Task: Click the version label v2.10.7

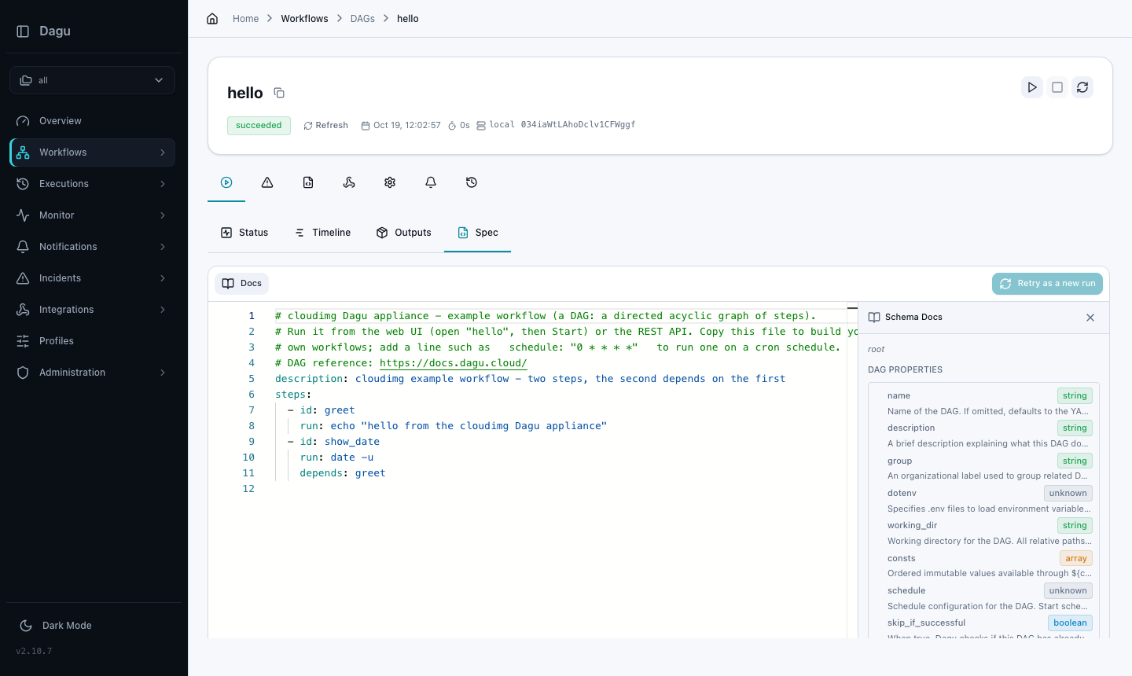Action: click(x=34, y=651)
